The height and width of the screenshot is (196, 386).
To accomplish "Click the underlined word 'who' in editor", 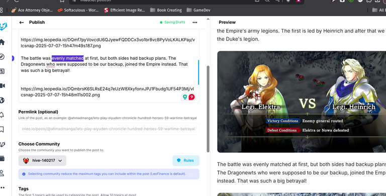I will (x=50, y=64).
